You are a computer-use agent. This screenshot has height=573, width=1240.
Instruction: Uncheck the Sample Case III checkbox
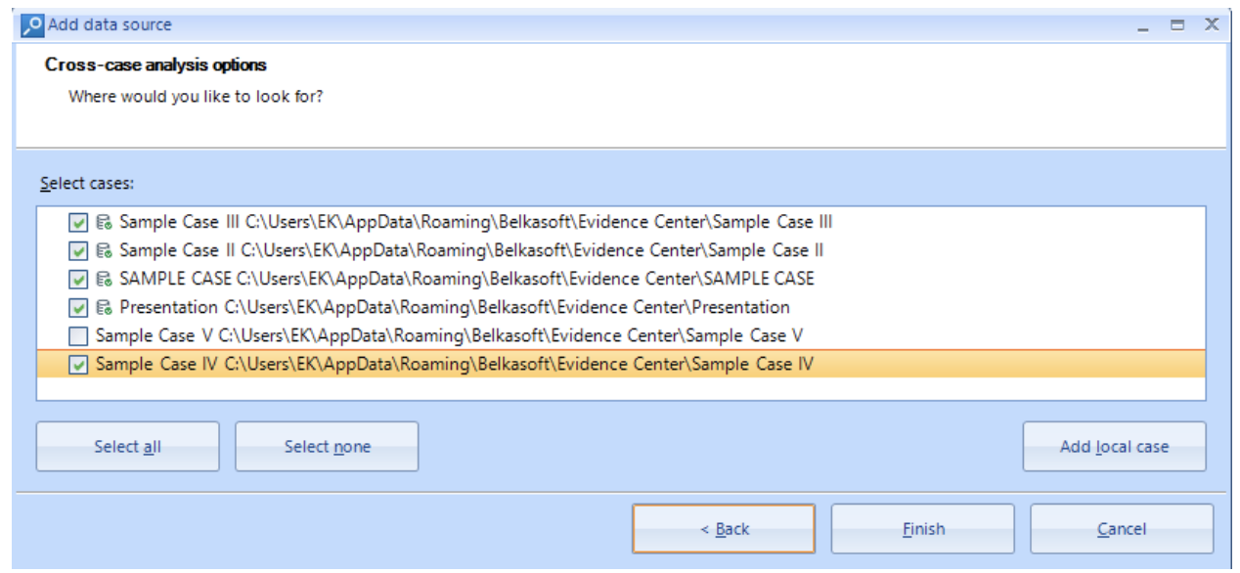coord(79,222)
